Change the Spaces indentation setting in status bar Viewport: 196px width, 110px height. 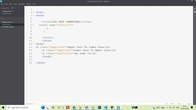click(x=189, y=104)
